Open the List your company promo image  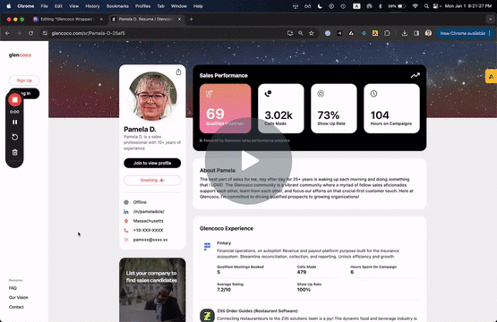[152, 290]
